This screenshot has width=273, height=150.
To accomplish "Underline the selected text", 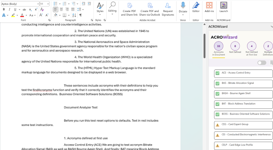I will 15,9.
